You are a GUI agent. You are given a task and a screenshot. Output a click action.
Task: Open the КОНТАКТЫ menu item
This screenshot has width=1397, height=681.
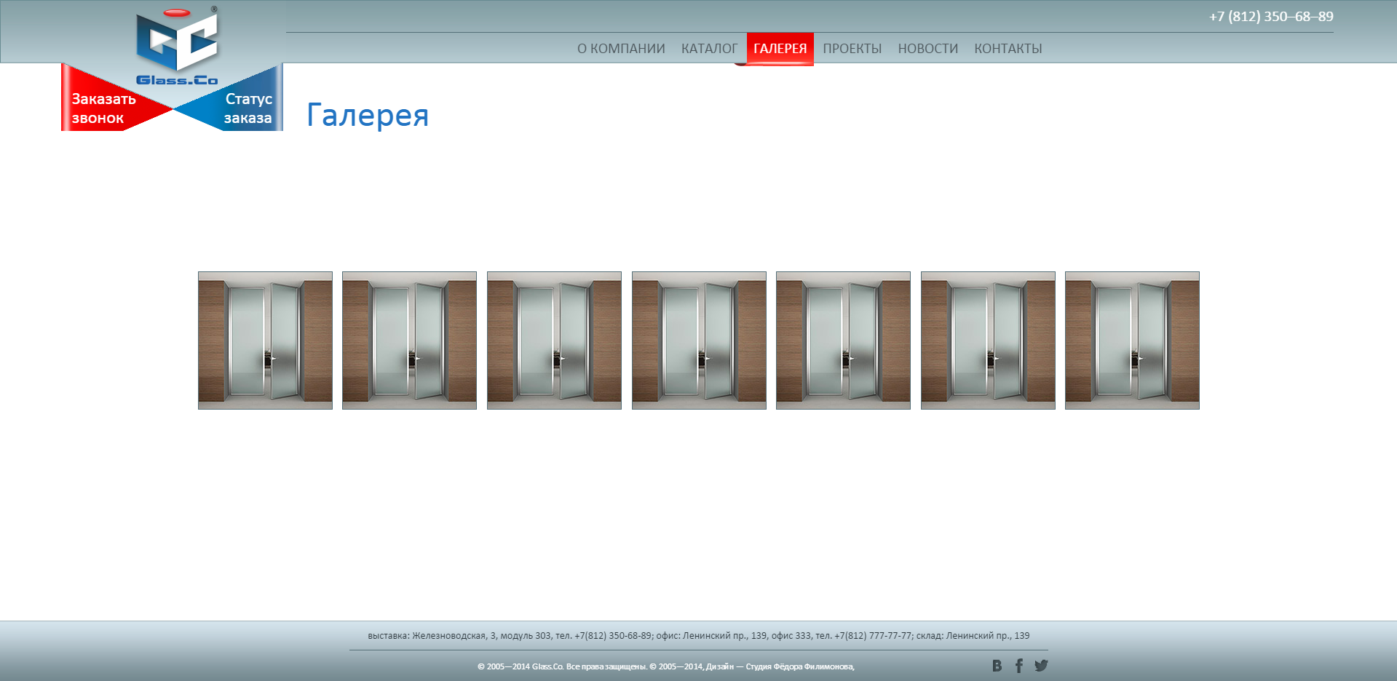pyautogui.click(x=1008, y=49)
